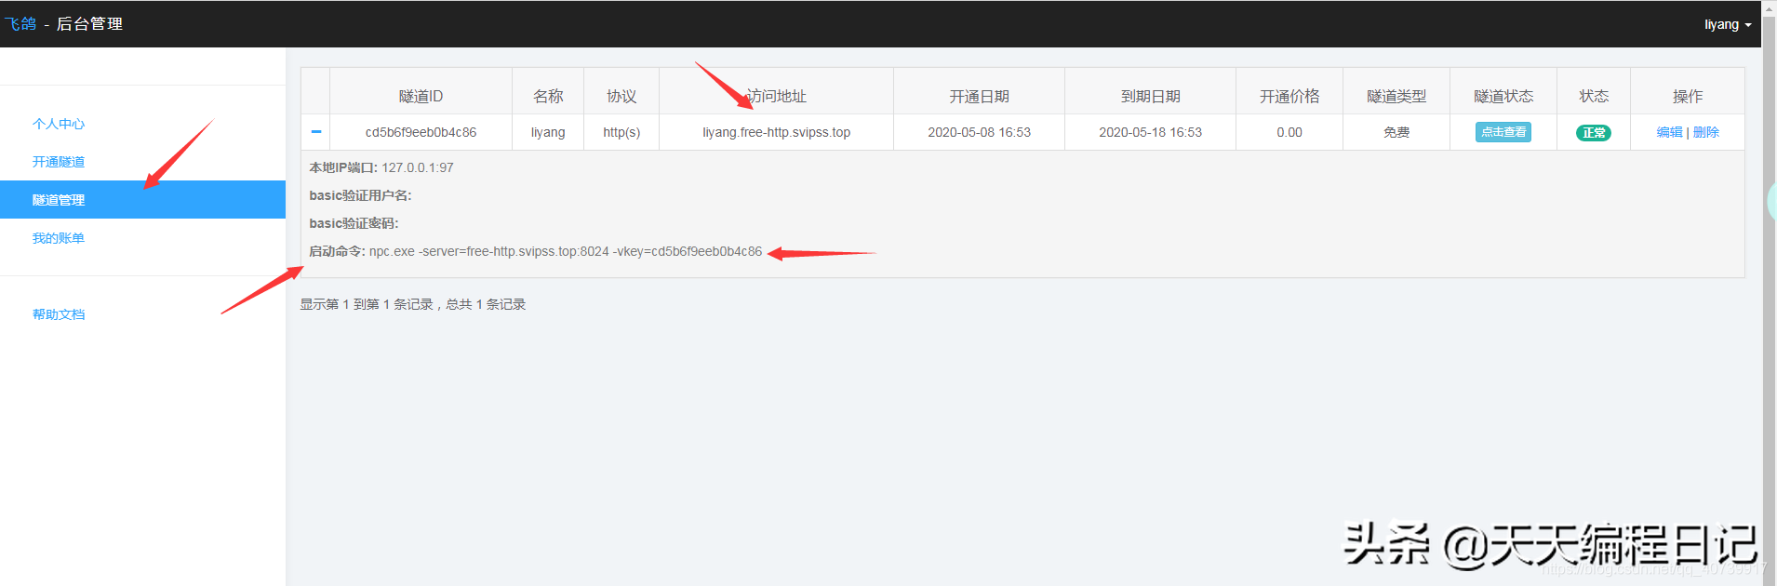Open 个人中心 in the sidebar
This screenshot has width=1777, height=586.
coord(59,124)
